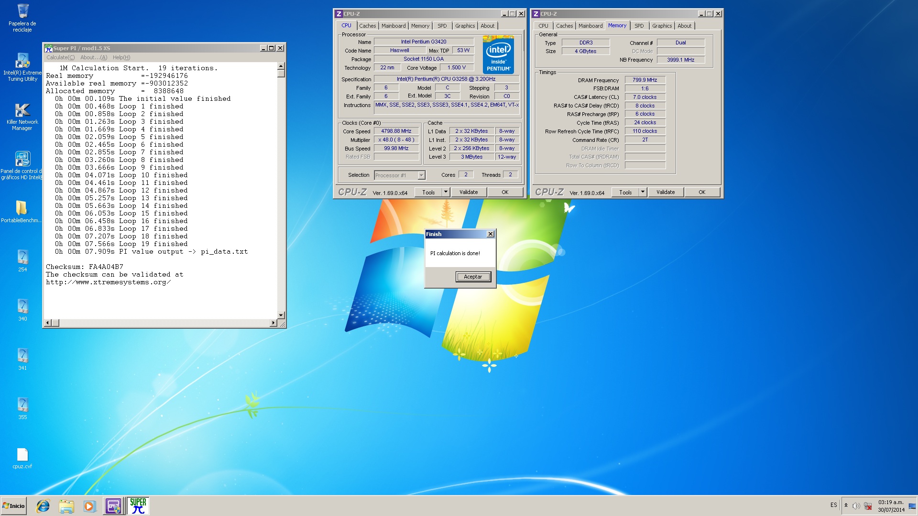Click Validate button in right CPU-Z
This screenshot has height=516, width=918.
pos(666,192)
